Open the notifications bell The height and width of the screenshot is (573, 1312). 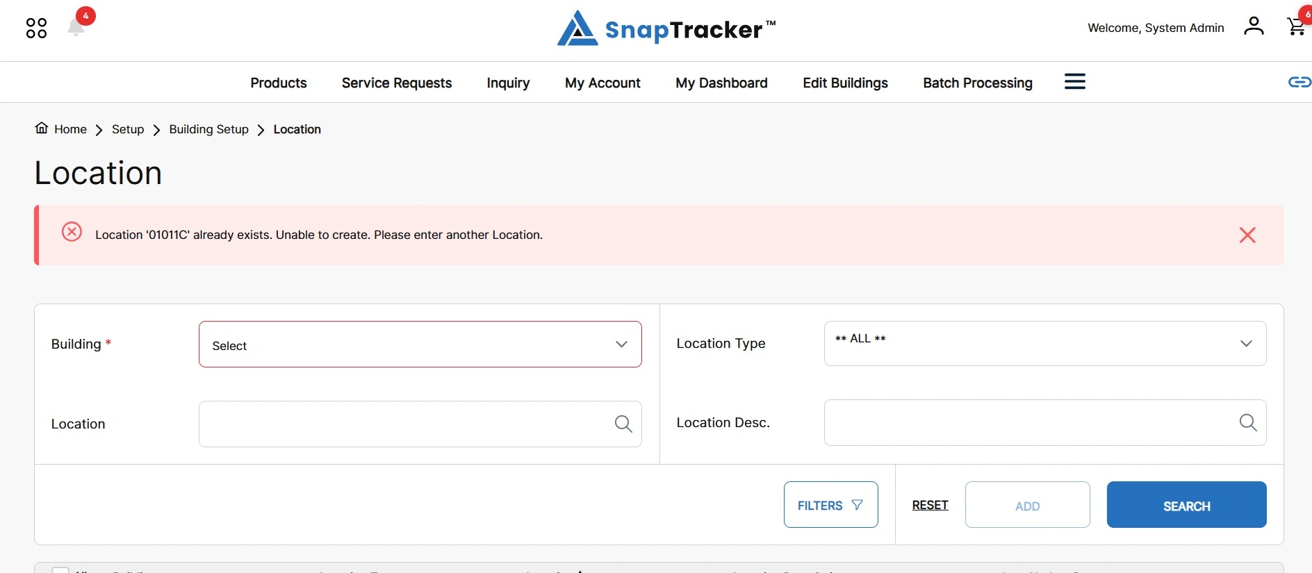pyautogui.click(x=76, y=27)
